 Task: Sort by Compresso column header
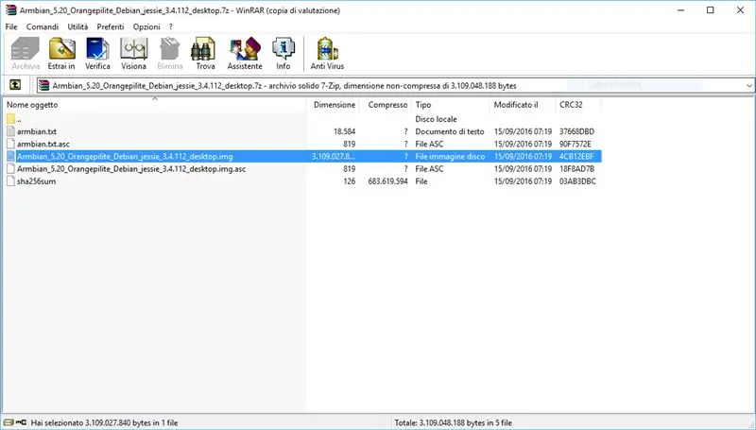pyautogui.click(x=387, y=105)
